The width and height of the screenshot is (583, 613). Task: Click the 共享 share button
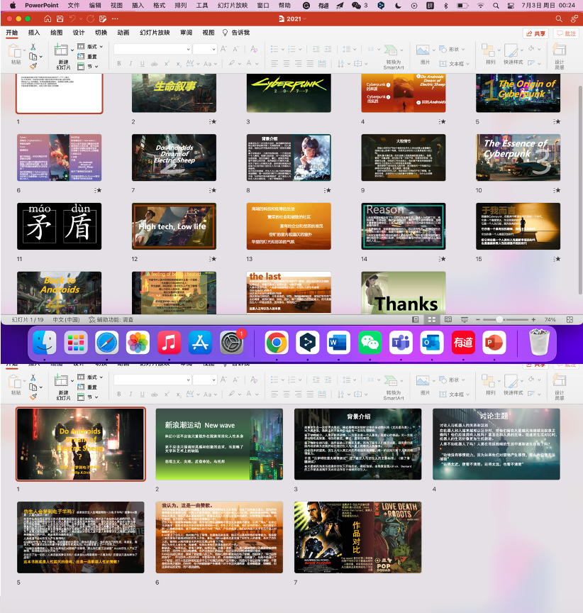tap(535, 33)
